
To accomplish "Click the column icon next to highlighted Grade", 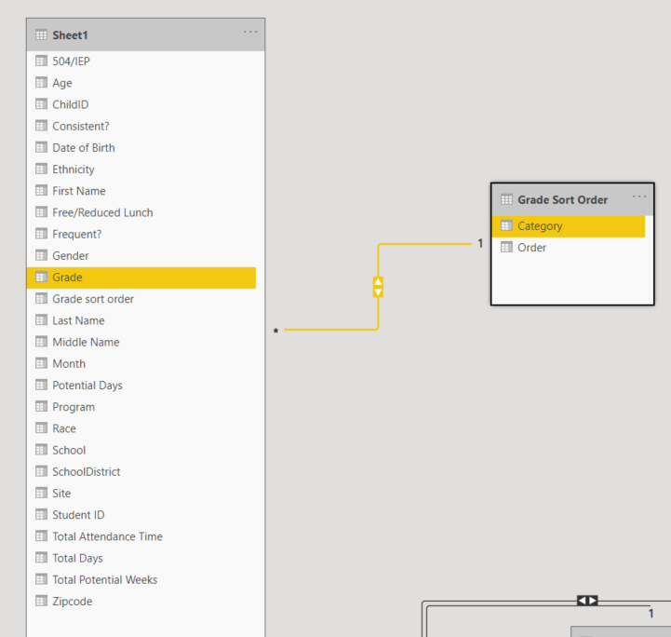I will 41,277.
